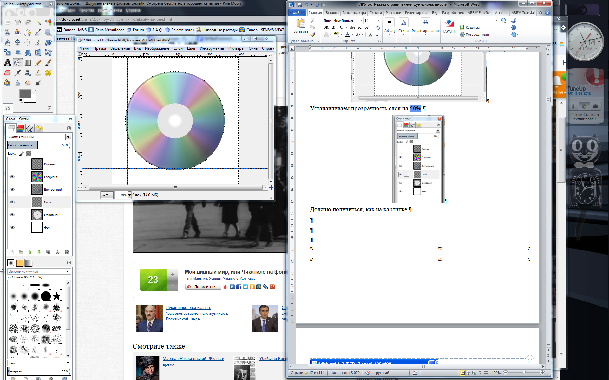
Task: Open GIMP units dropdown px
Action: (x=107, y=195)
